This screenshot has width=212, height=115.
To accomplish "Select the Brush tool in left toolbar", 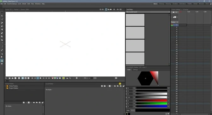I will pyautogui.click(x=2, y=19).
